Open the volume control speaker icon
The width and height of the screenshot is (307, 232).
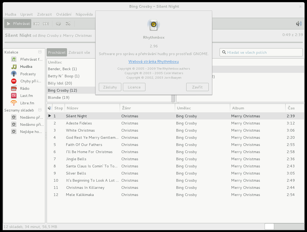pyautogui.click(x=299, y=24)
